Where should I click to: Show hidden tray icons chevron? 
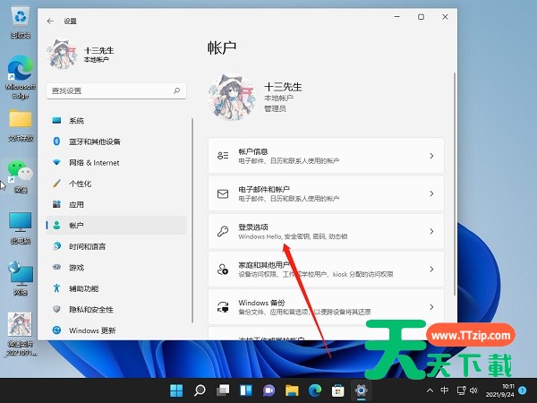click(430, 390)
